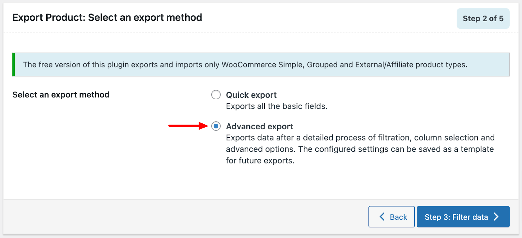The width and height of the screenshot is (522, 238).
Task: Click the "Quick export" option label
Action: [x=251, y=95]
